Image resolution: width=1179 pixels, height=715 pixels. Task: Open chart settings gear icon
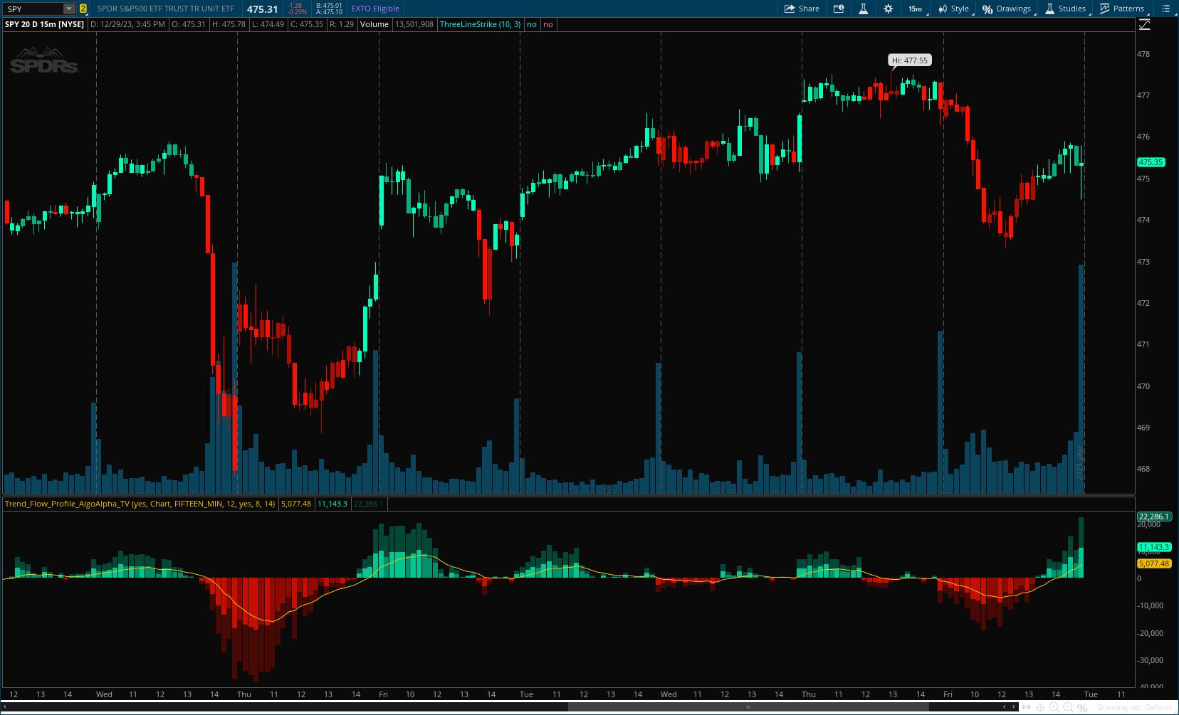point(888,9)
